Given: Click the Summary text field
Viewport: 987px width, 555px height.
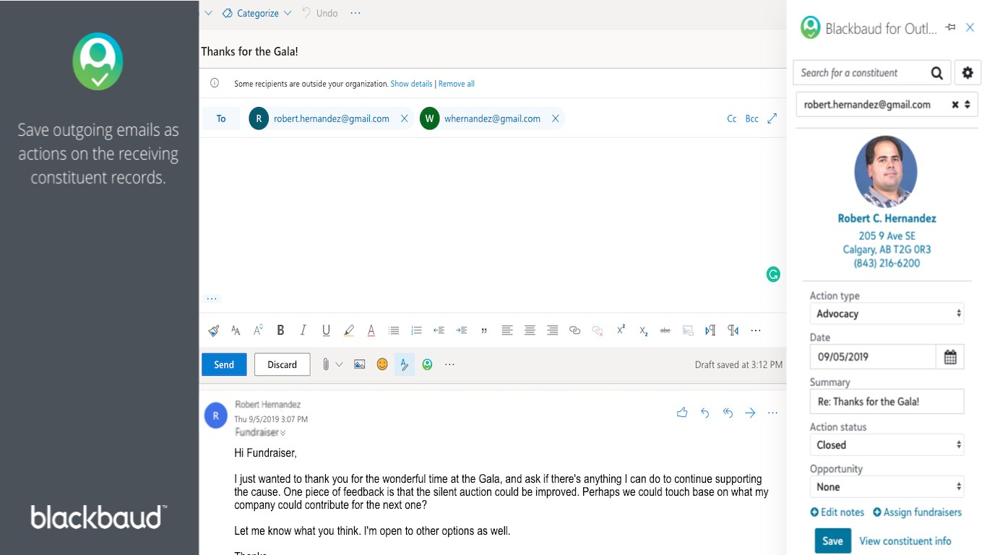Looking at the screenshot, I should pyautogui.click(x=887, y=402).
